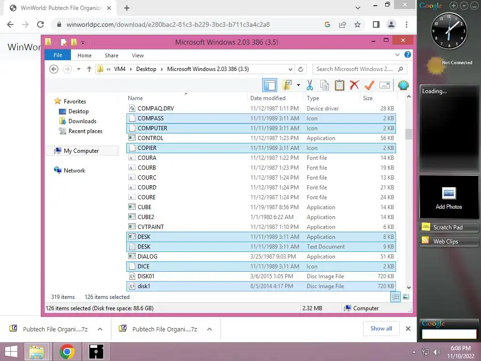Click the DIALOG application icon
Image resolution: width=481 pixels, height=361 pixels.
click(x=132, y=256)
